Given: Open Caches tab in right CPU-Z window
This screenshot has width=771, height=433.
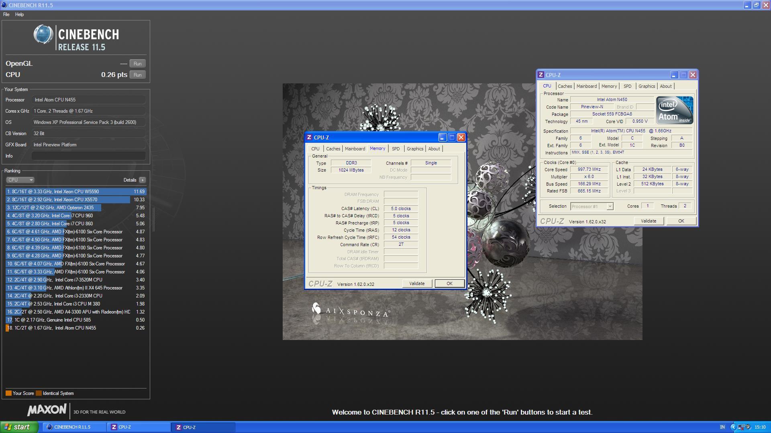Looking at the screenshot, I should (565, 86).
